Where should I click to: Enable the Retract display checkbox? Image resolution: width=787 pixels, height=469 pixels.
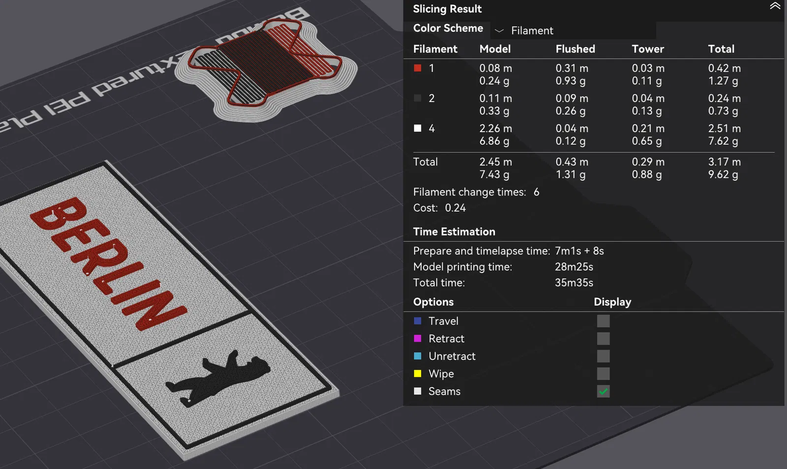[603, 339]
